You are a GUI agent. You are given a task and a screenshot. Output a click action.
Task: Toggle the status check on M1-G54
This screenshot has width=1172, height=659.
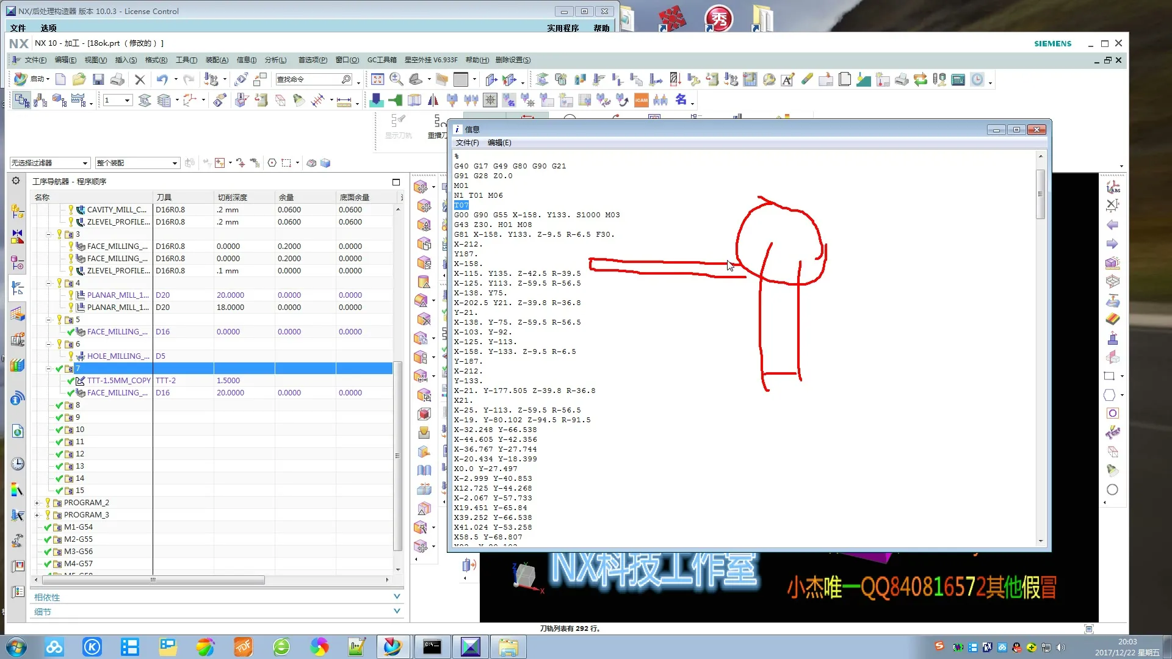(x=48, y=527)
